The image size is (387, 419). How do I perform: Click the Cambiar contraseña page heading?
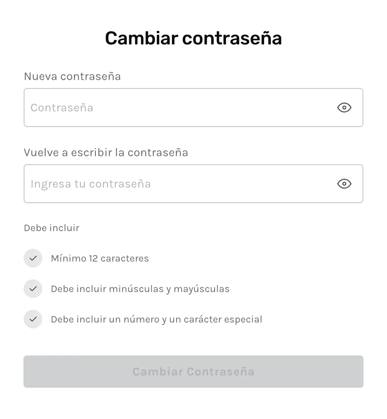[x=193, y=38]
